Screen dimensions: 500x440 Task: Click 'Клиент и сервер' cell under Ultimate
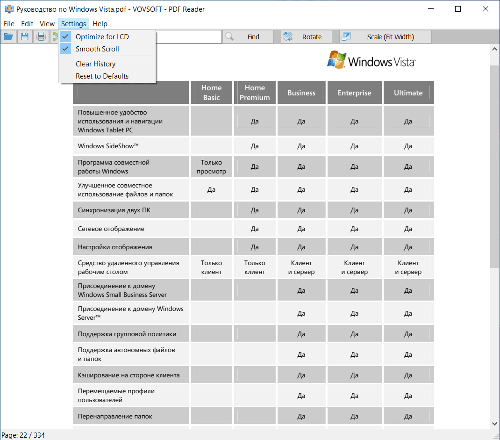[x=408, y=267]
